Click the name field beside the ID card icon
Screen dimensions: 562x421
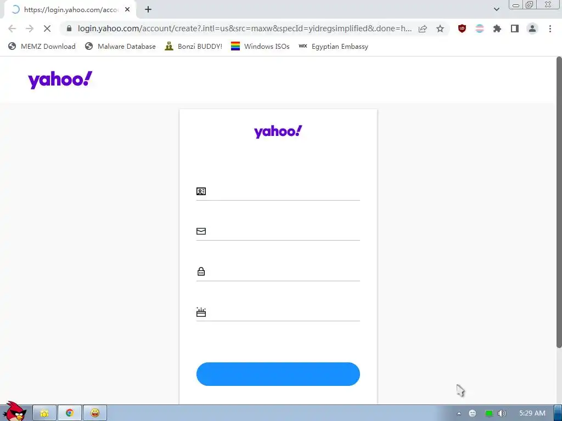click(283, 191)
